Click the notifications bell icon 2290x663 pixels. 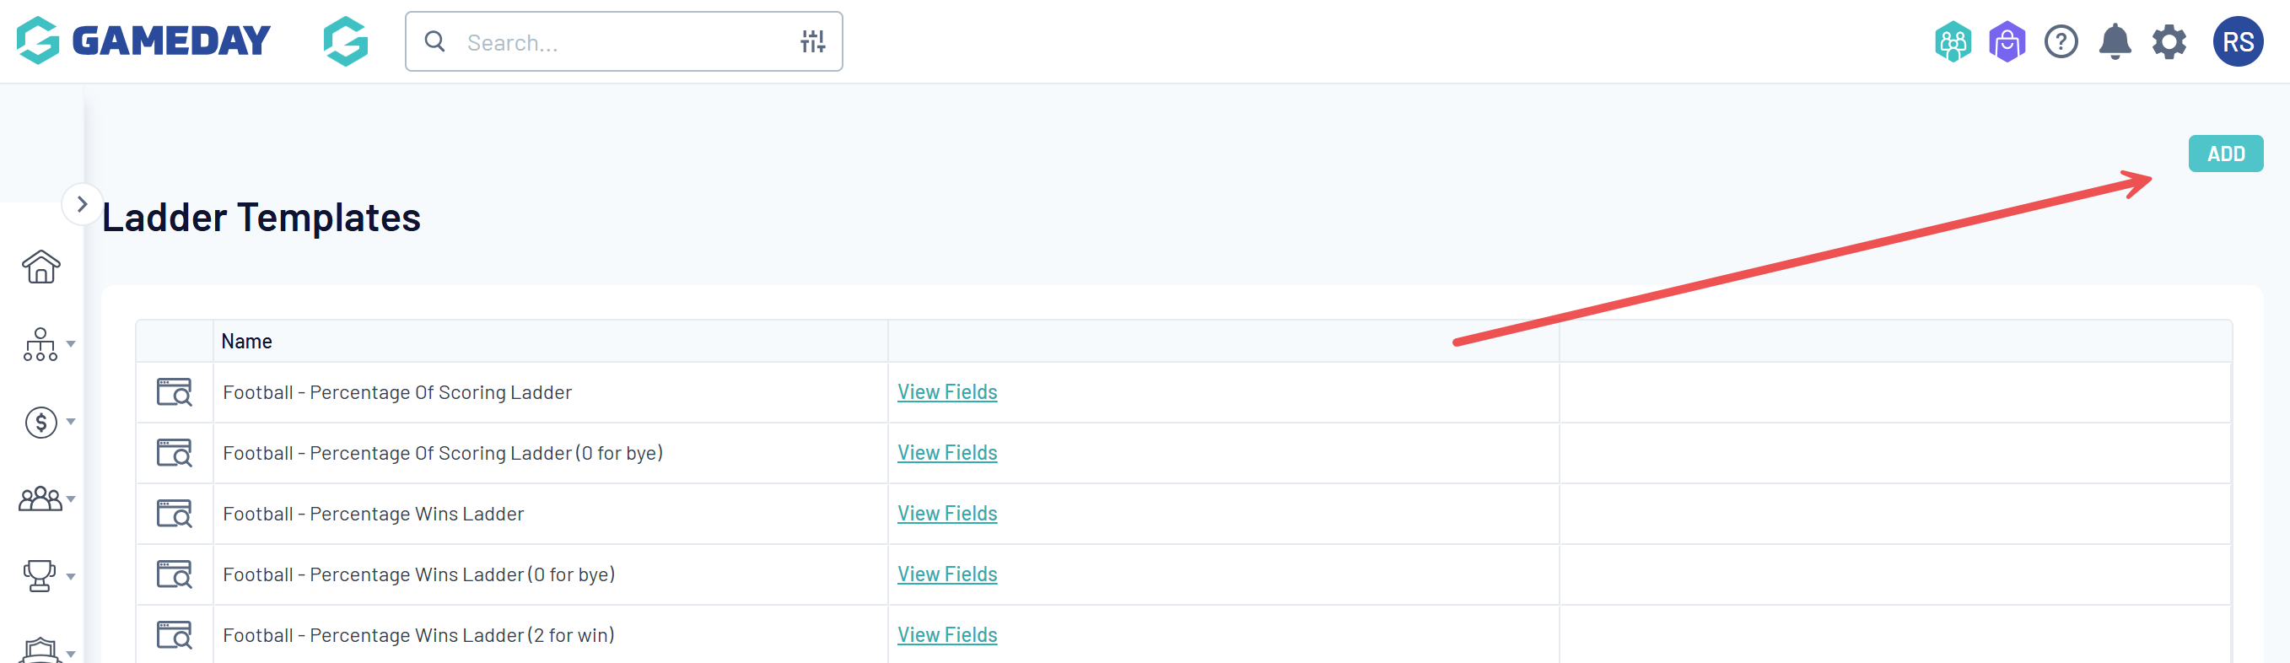click(x=2115, y=42)
